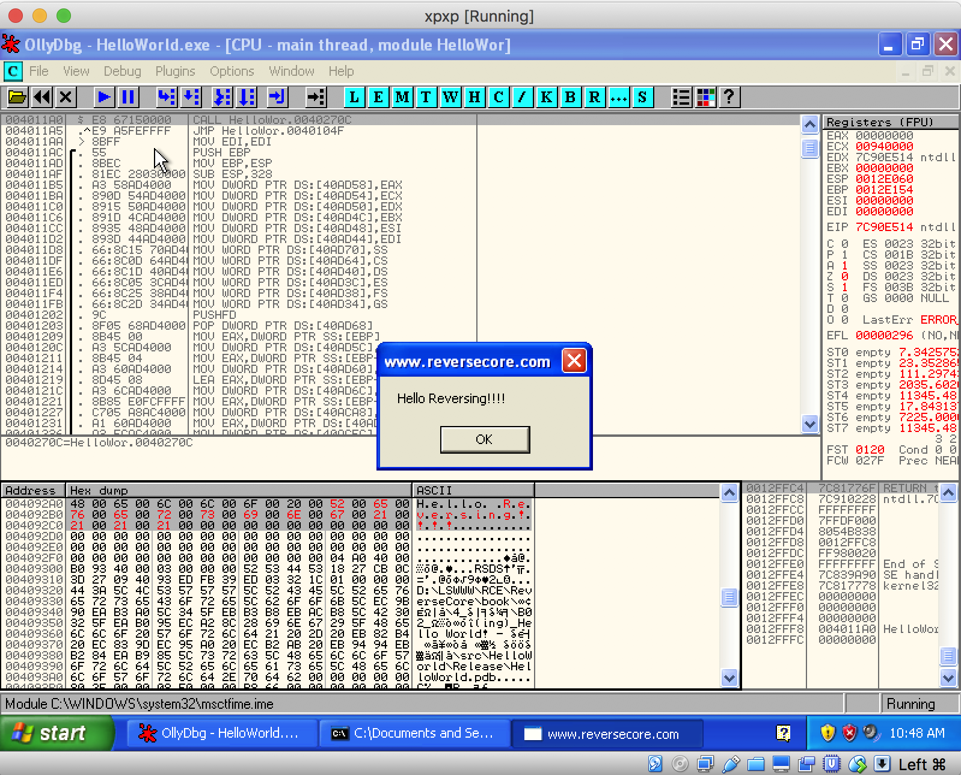The height and width of the screenshot is (775, 961).
Task: Select the PUSHFD instruction at 00401202
Action: tap(215, 315)
